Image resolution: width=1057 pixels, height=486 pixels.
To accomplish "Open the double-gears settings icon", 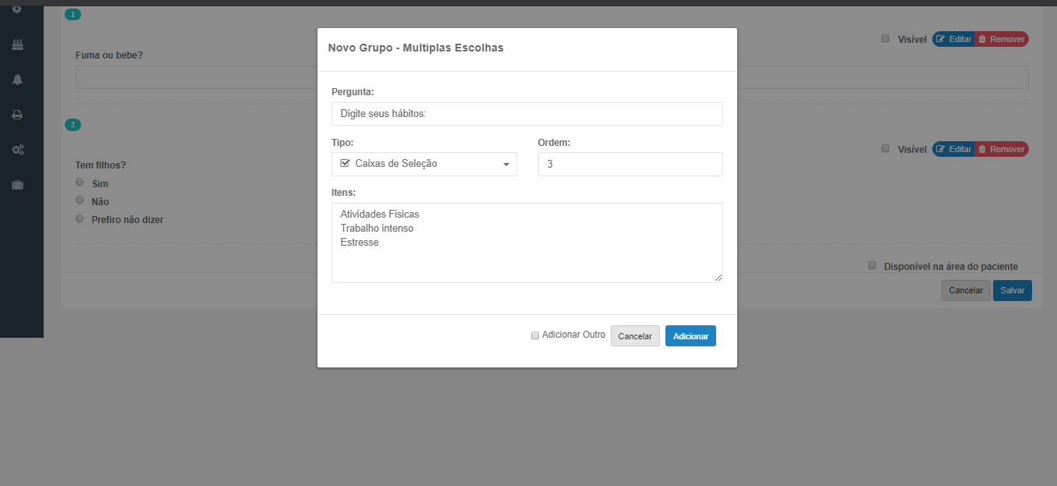I will 17,150.
